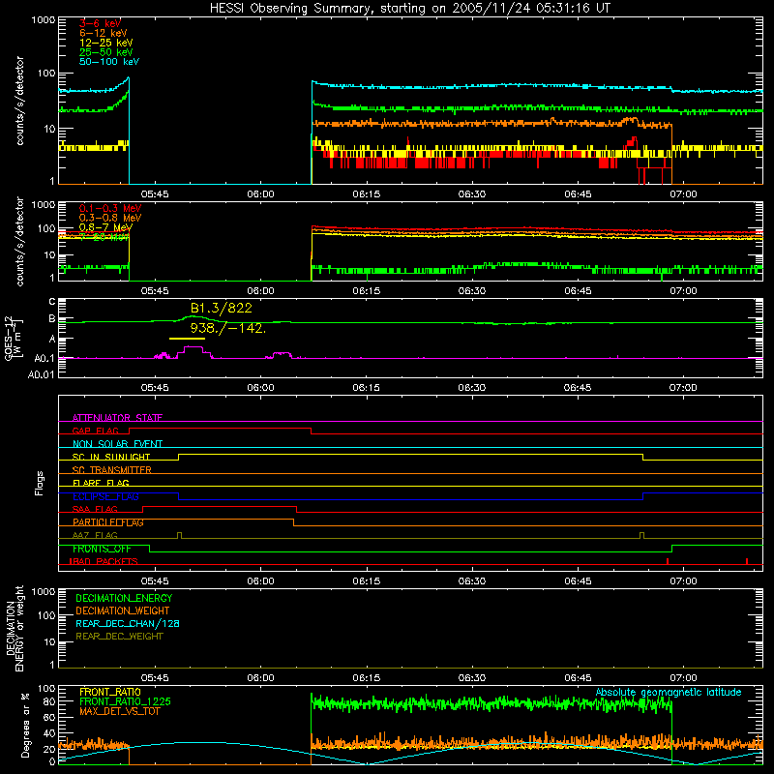Click the 0.1-0.3 MeV legend label

pos(110,208)
